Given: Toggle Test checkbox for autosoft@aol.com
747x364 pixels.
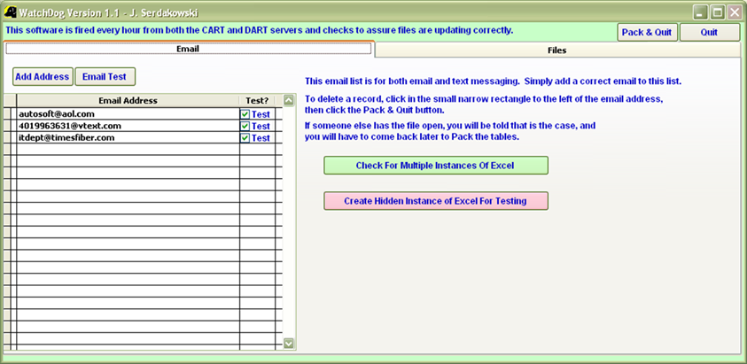Looking at the screenshot, I should click(x=245, y=114).
